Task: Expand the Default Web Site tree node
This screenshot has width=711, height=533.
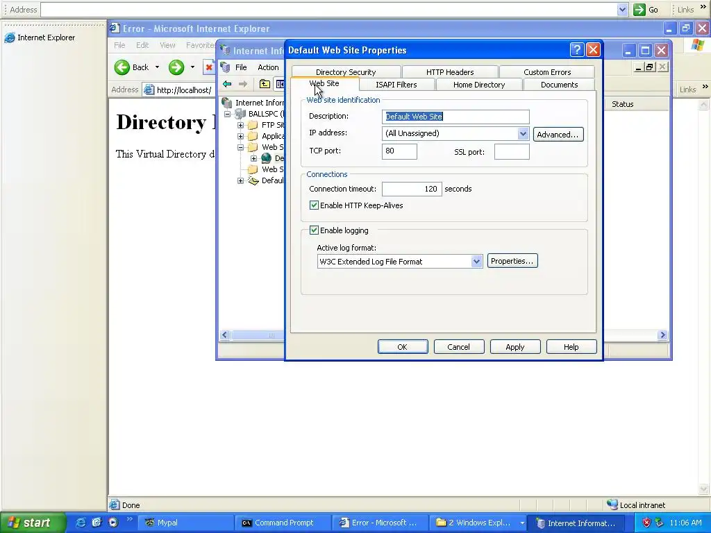Action: click(x=254, y=158)
